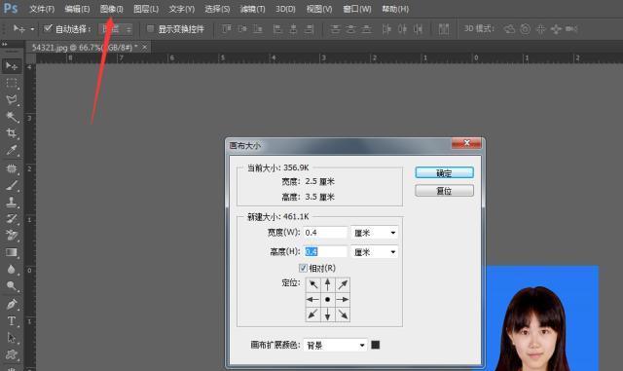Select the Polygonal Lasso tool
The image size is (623, 371).
tap(12, 99)
